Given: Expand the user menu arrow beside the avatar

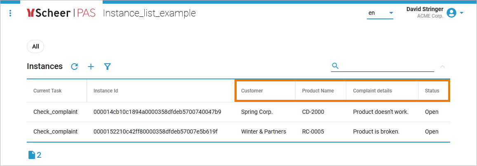Looking at the screenshot, I should (x=462, y=13).
